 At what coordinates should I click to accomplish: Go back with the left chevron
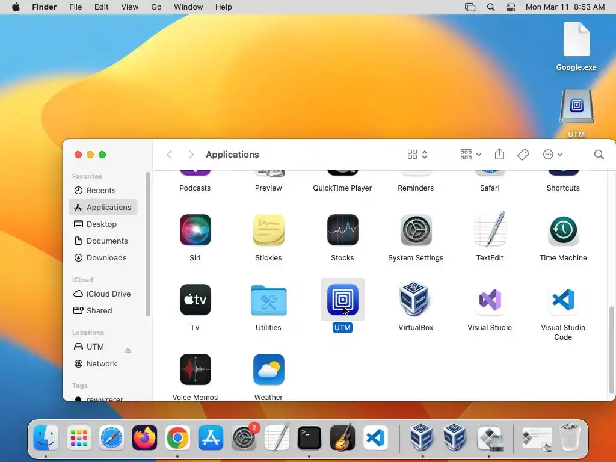click(x=169, y=155)
